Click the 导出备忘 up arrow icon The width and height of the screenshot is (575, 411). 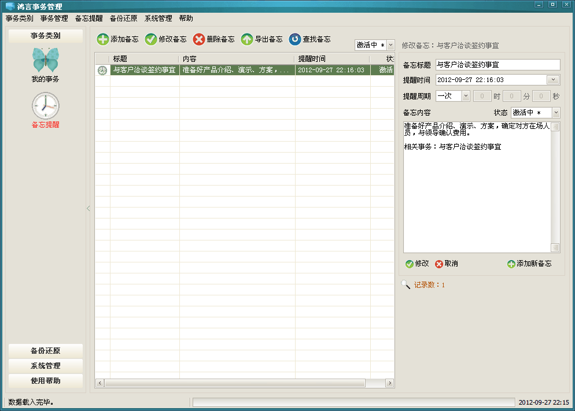247,39
